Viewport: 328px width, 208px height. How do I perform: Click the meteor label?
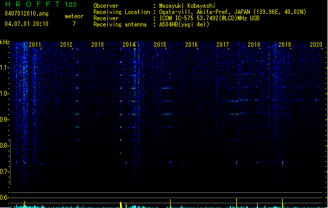point(74,16)
